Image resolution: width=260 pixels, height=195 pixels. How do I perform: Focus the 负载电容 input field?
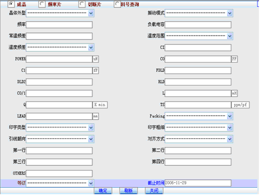(198, 25)
